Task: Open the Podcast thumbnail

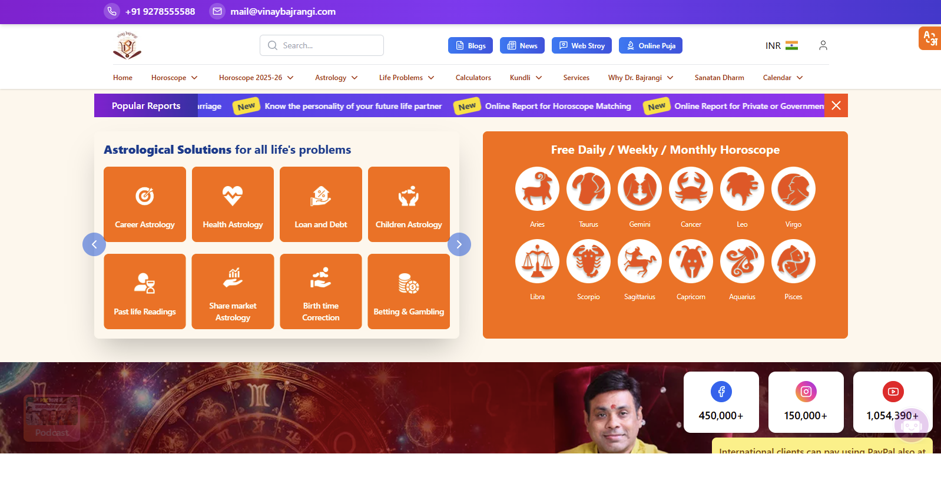Action: (52, 418)
